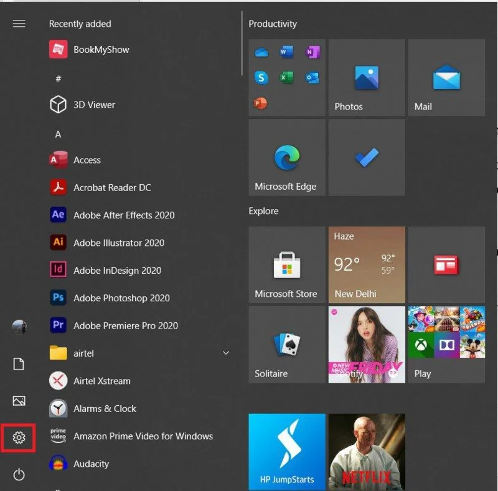Open the New Delhi weather tile
Image resolution: width=498 pixels, height=491 pixels.
coord(367,264)
